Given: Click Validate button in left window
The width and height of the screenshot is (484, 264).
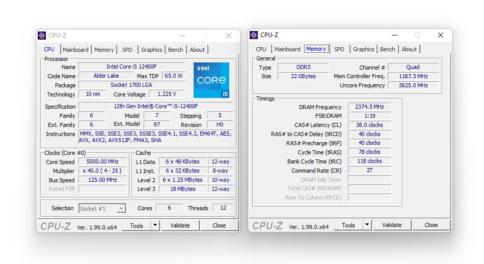Looking at the screenshot, I should point(180,225).
